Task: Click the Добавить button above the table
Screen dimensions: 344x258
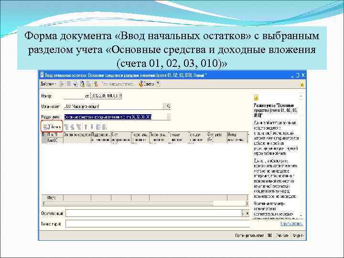Action: click(52, 127)
